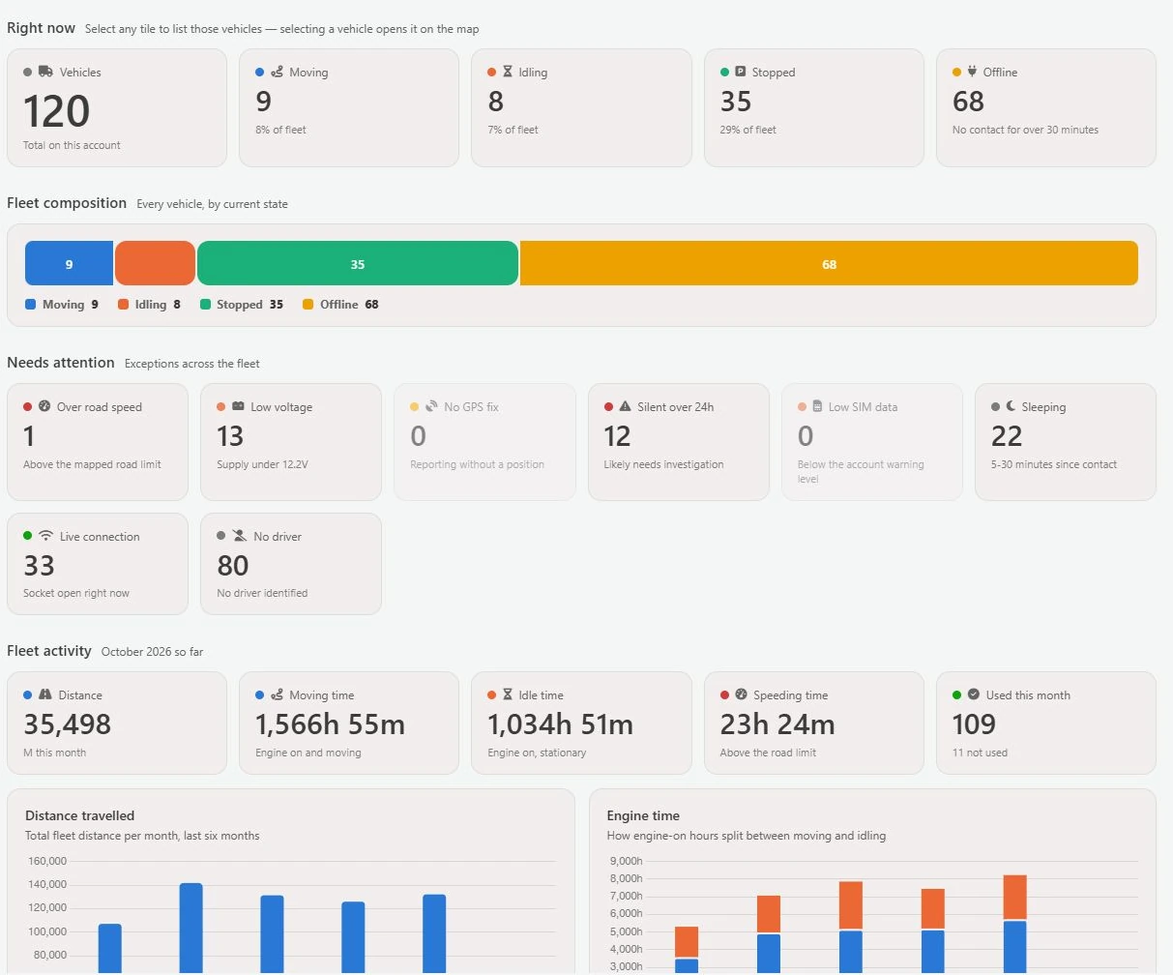Click the orange Idling segment in composition bar
The width and height of the screenshot is (1173, 975).
pyautogui.click(x=155, y=263)
